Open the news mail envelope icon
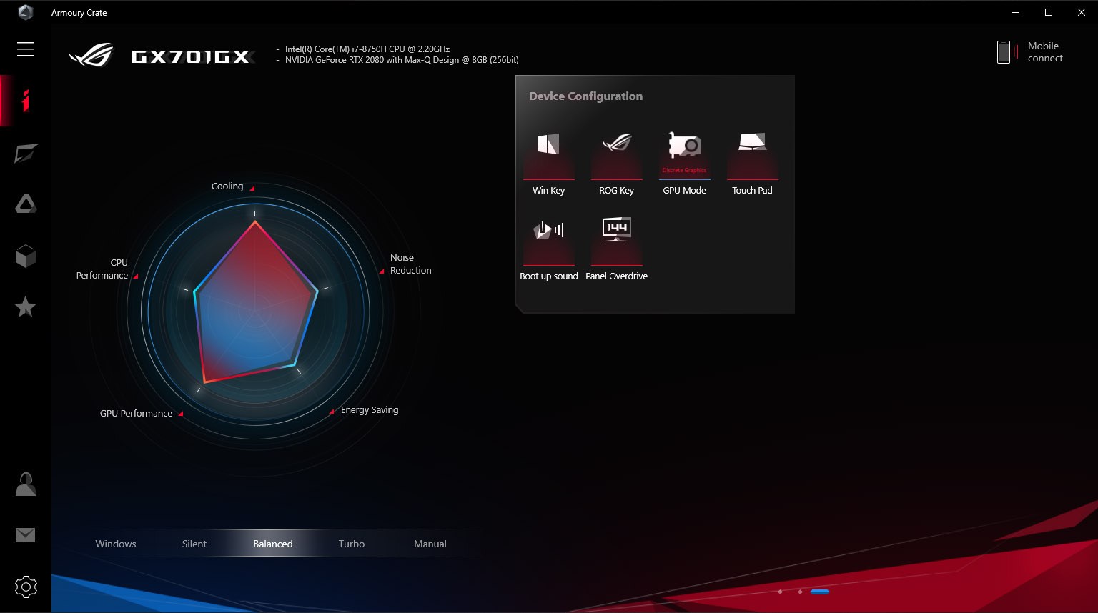Screen dimensions: 1098x613 point(26,535)
